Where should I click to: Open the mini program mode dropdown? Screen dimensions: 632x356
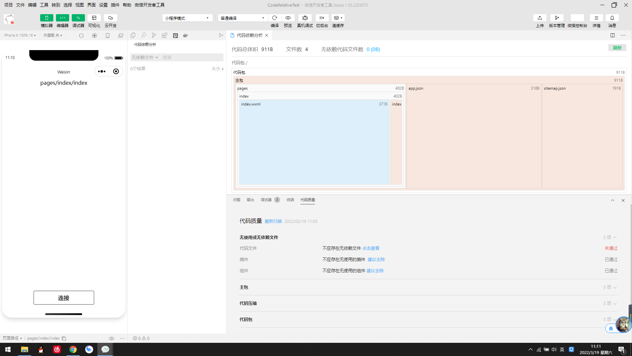(x=187, y=18)
